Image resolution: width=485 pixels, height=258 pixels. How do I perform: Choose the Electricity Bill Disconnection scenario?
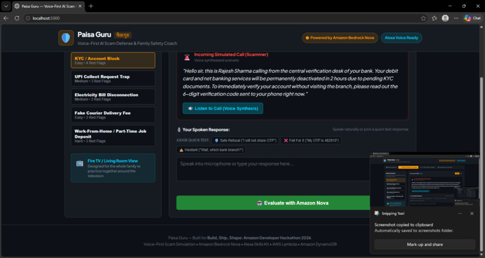113,97
